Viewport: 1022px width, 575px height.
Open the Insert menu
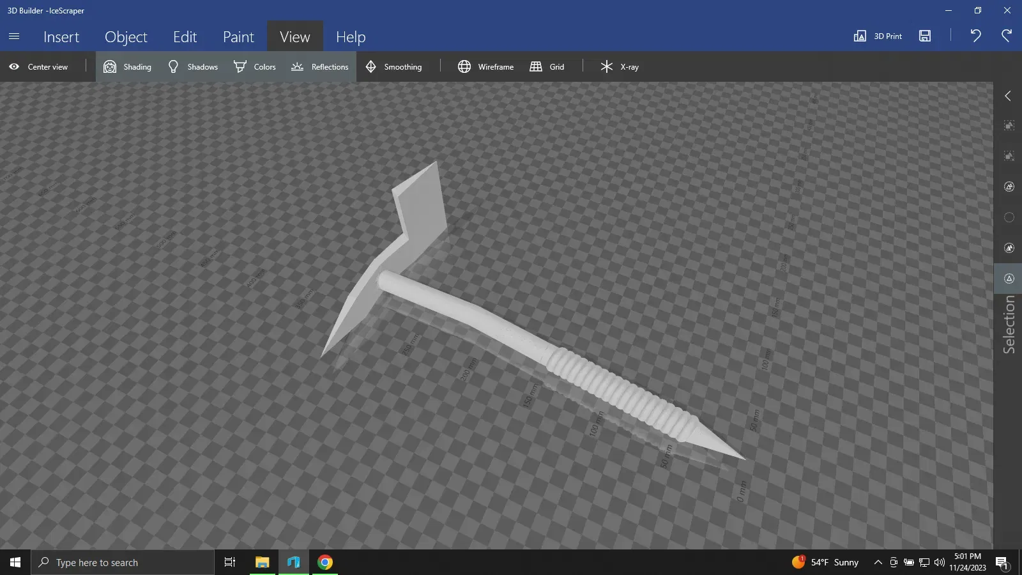point(61,37)
